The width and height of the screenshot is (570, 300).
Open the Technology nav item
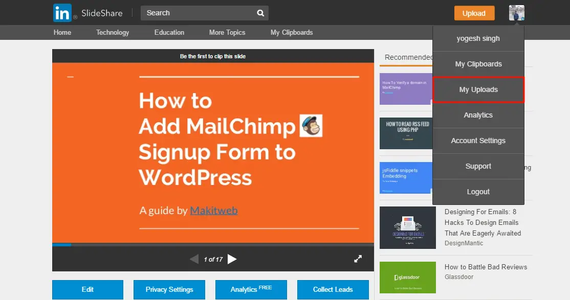tap(113, 32)
